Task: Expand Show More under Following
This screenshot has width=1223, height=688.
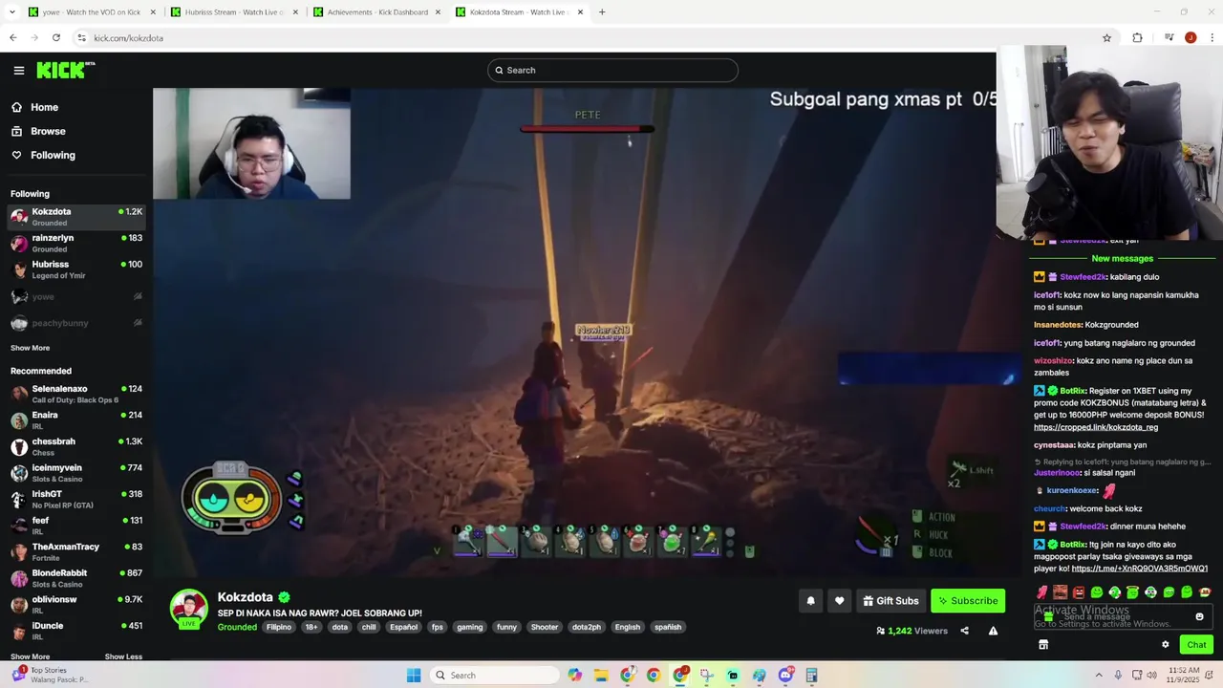Action: click(30, 348)
